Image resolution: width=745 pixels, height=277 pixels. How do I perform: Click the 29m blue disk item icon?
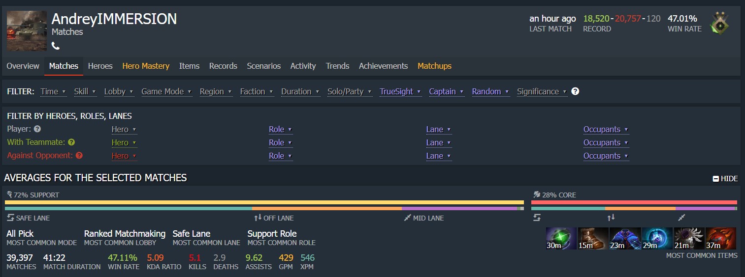(x=657, y=238)
